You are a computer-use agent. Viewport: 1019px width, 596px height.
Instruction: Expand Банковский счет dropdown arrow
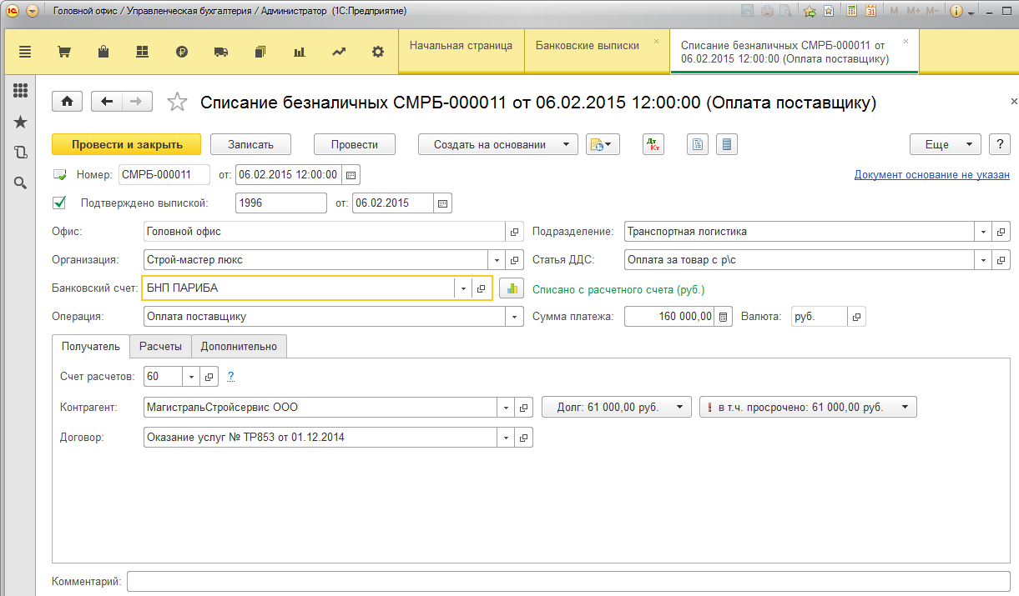464,288
